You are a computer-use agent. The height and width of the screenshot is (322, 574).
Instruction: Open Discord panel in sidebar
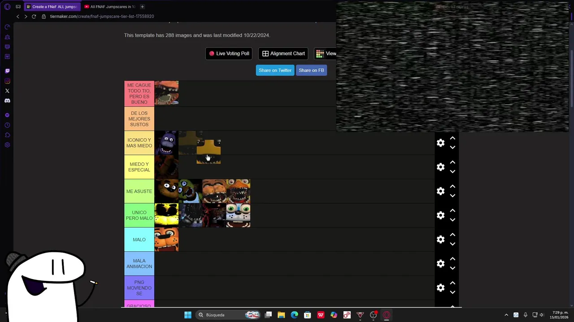point(7,101)
